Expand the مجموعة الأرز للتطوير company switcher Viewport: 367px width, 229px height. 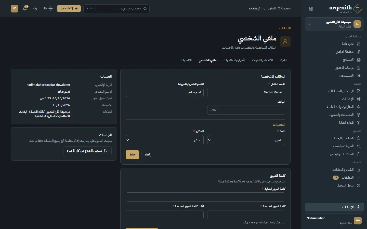point(334,24)
